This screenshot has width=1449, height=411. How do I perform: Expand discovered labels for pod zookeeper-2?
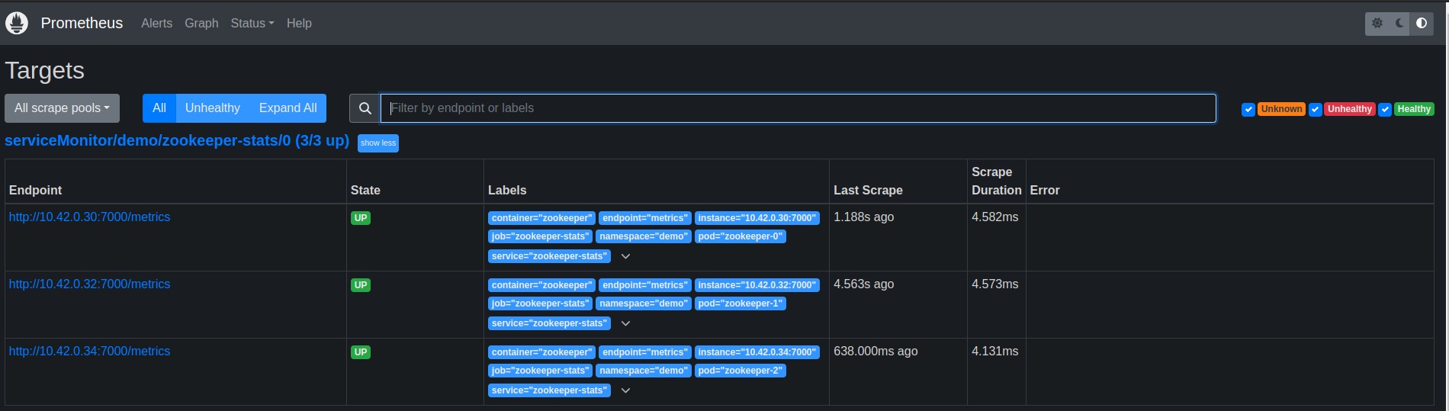pyautogui.click(x=625, y=390)
